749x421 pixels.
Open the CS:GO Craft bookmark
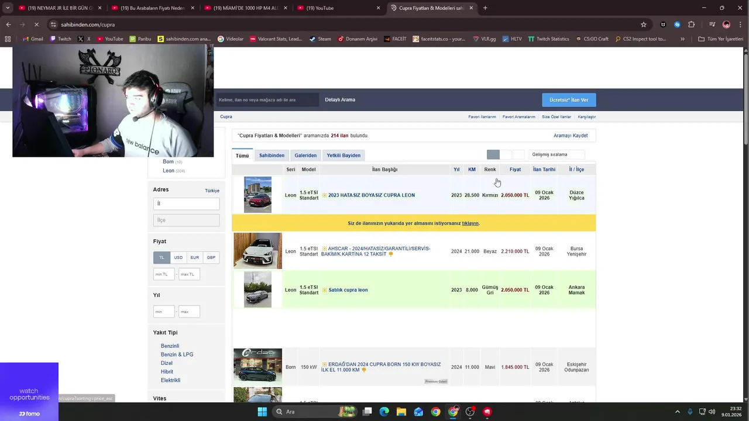592,39
